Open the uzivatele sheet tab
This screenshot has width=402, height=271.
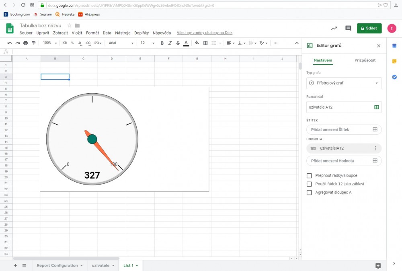pyautogui.click(x=100, y=265)
